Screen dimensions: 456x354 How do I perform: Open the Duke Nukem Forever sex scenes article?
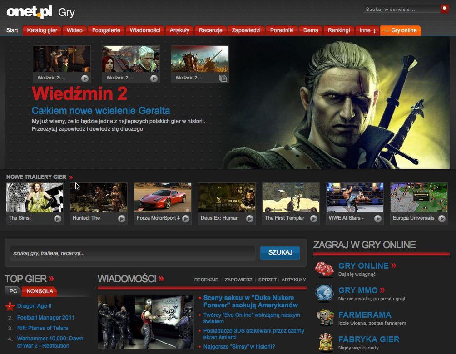(250, 301)
